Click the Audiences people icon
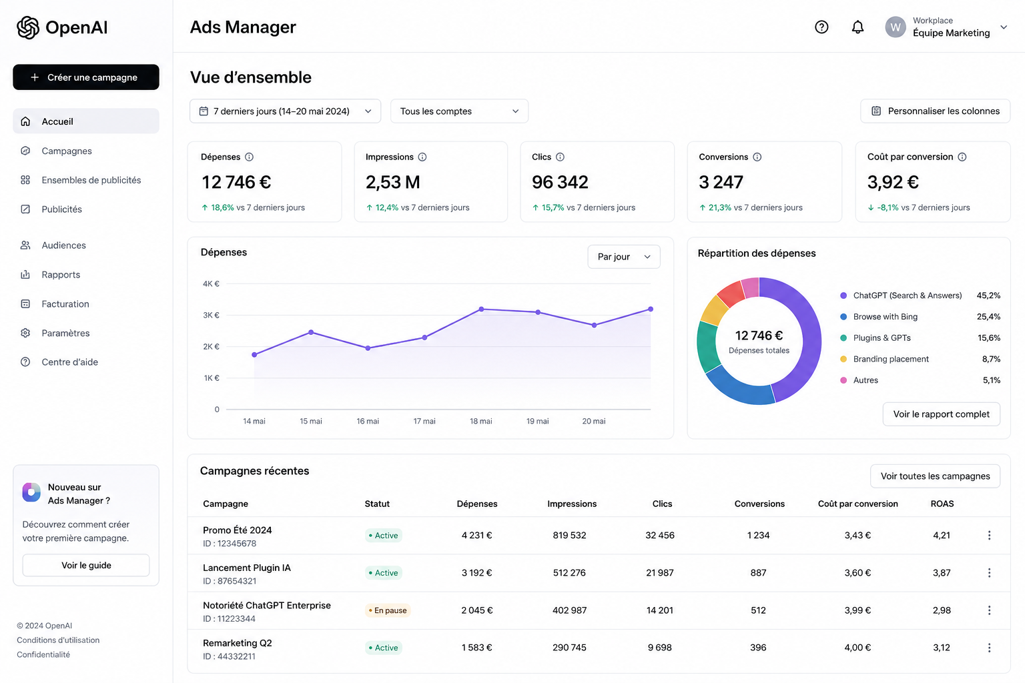The image size is (1025, 683). (25, 245)
